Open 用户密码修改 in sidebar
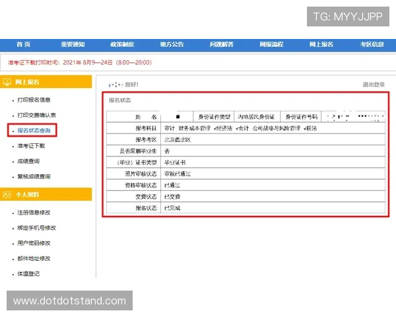 34,243
